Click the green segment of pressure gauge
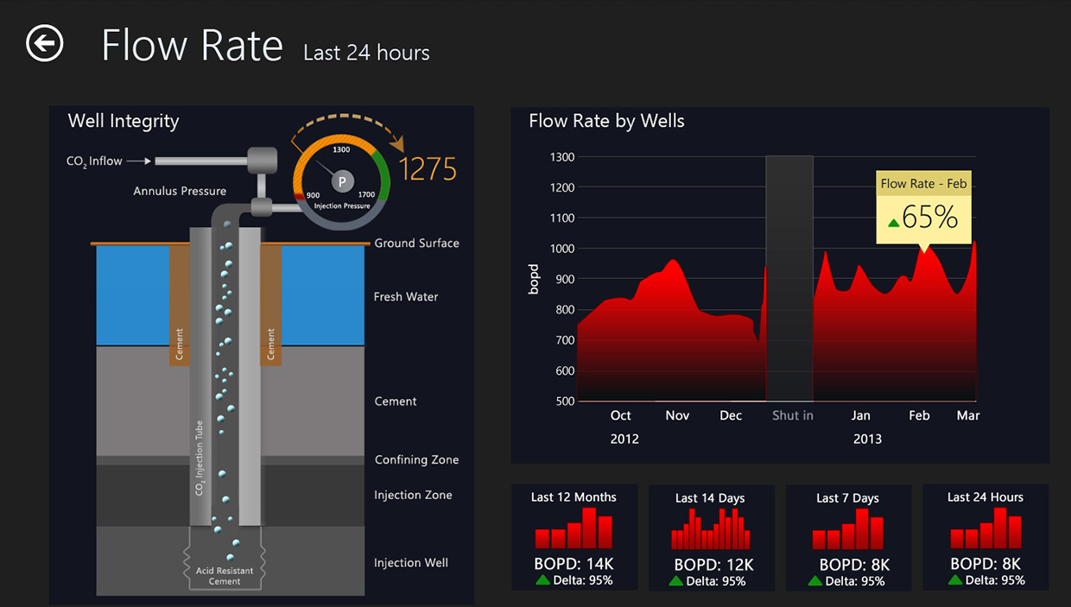The height and width of the screenshot is (607, 1071). coord(383,180)
